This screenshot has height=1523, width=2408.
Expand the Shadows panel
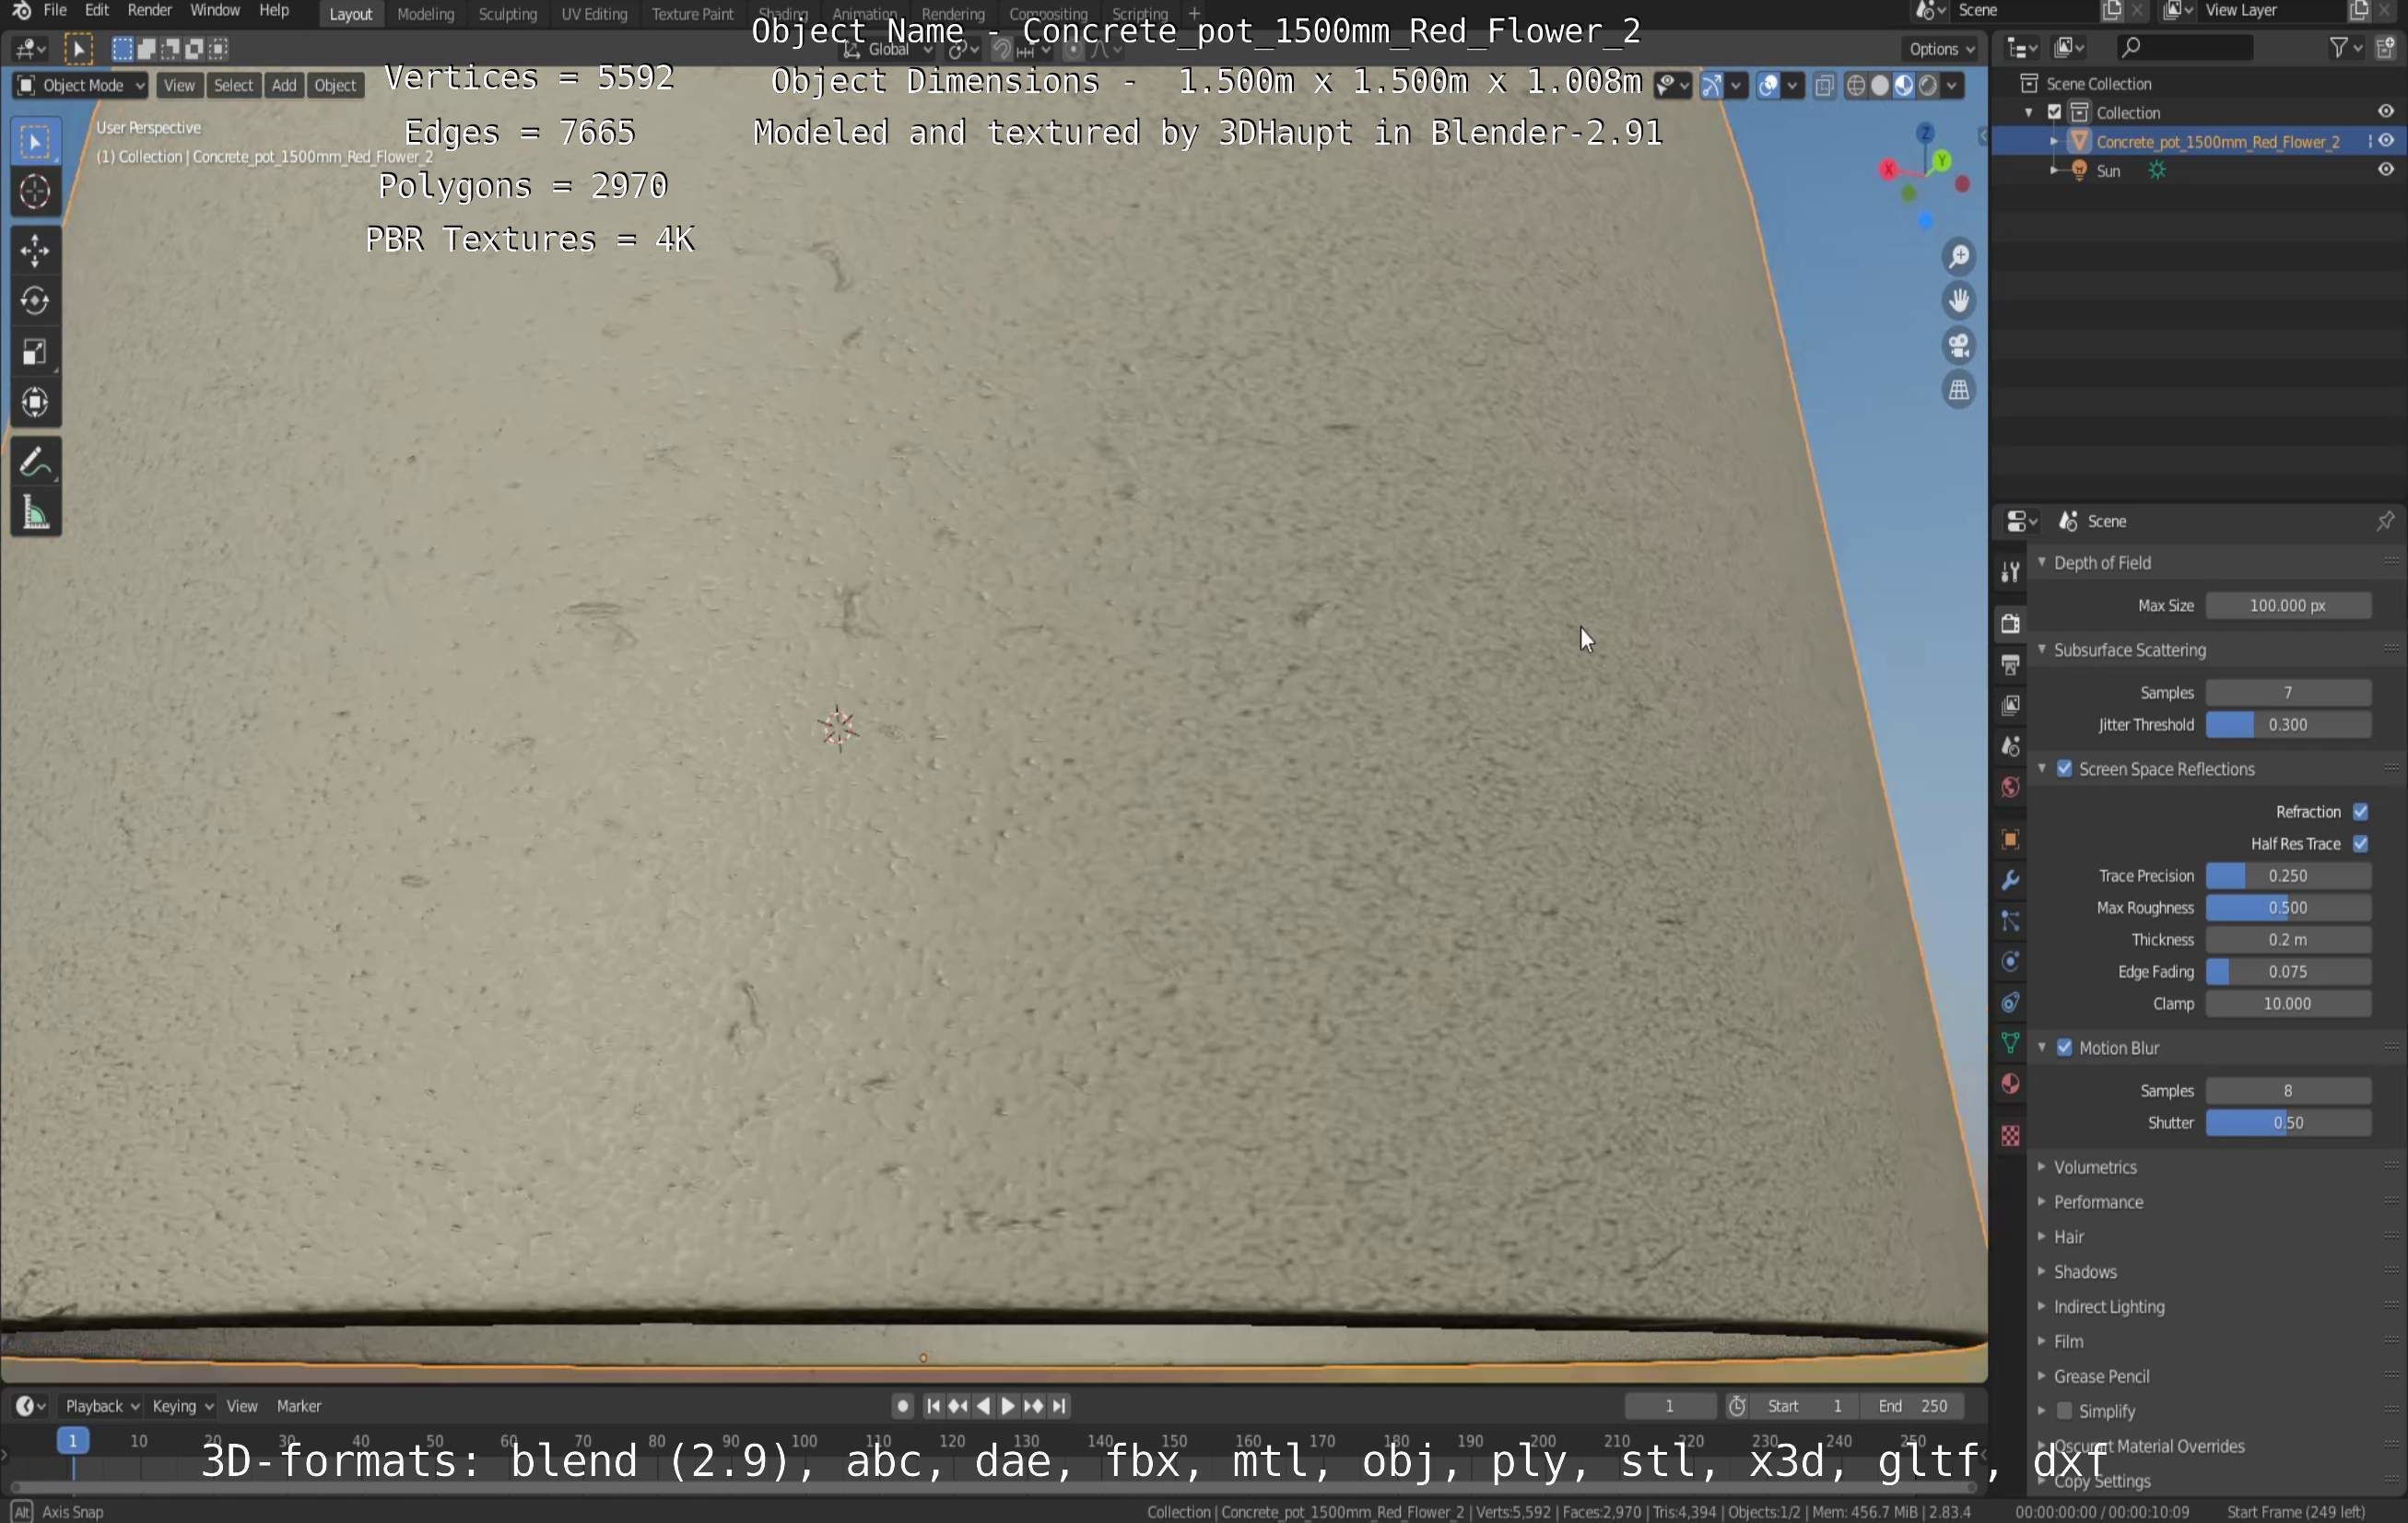(2042, 1271)
